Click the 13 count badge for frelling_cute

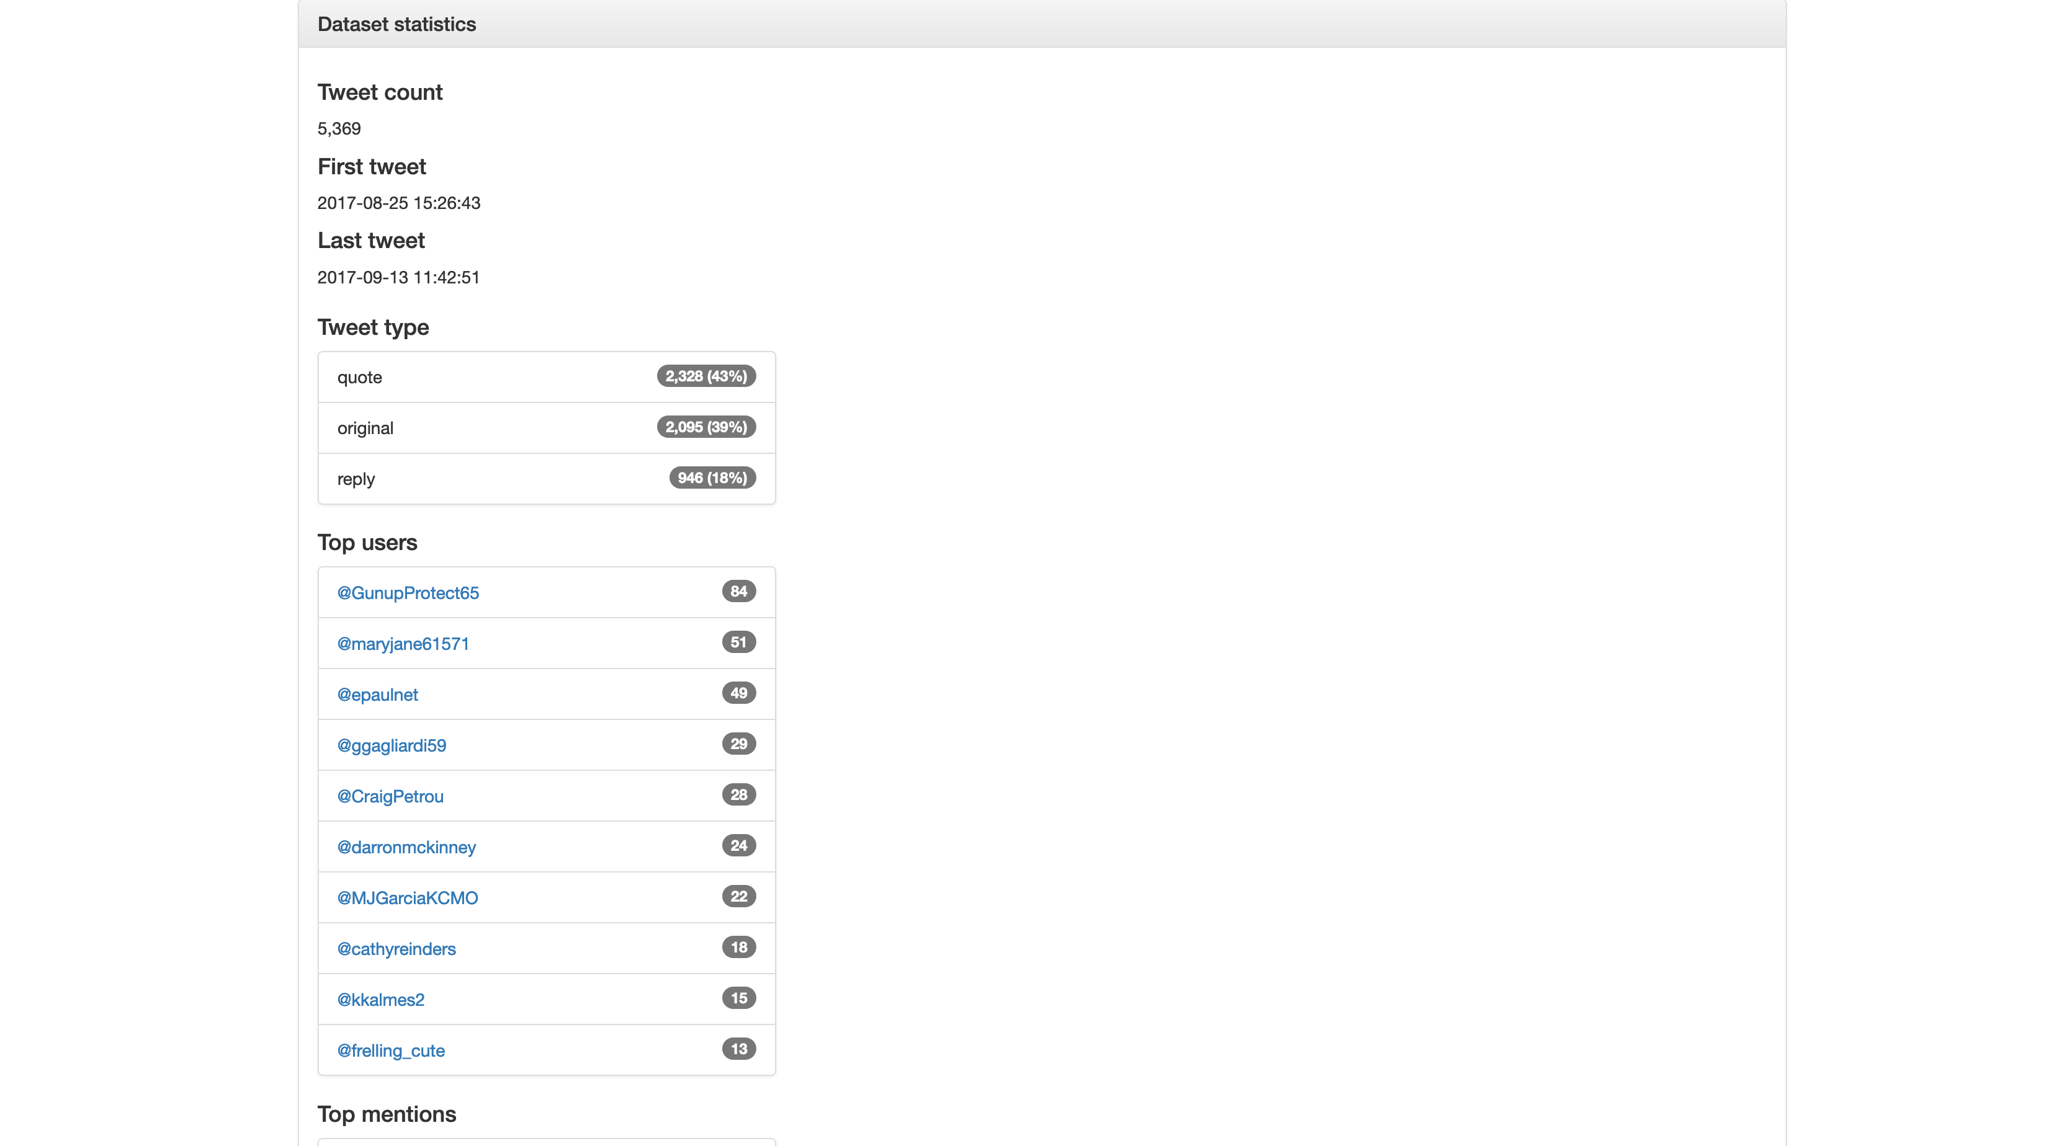(x=739, y=1049)
